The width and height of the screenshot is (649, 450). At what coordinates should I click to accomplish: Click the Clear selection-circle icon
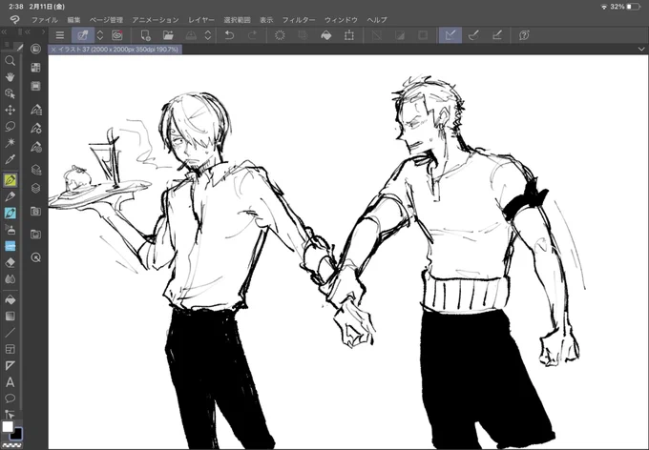pyautogui.click(x=280, y=35)
